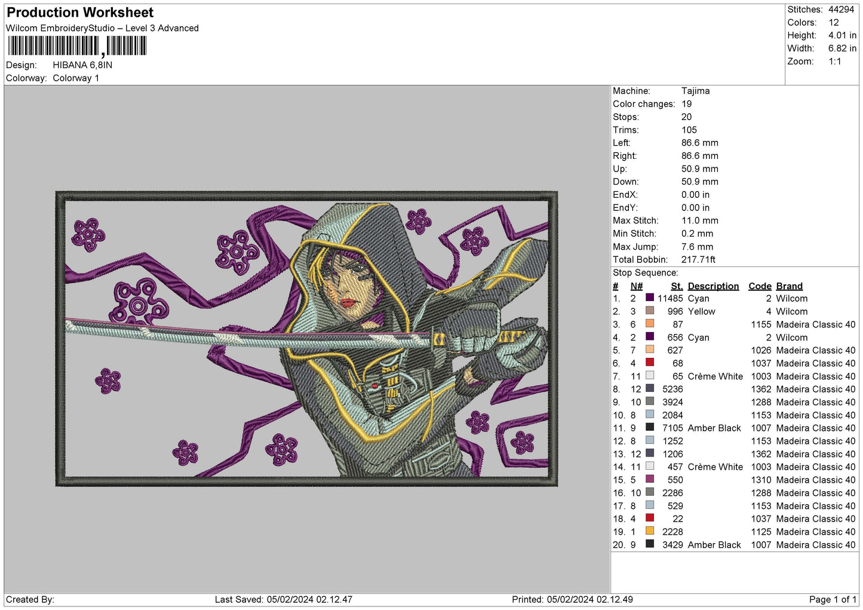Click the red swatch in stop row 6
This screenshot has height=610, width=863.
(650, 363)
